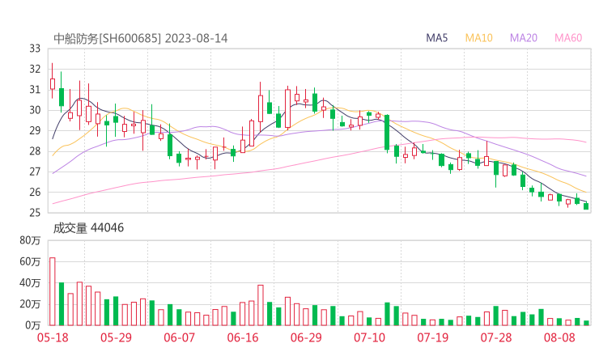The image size is (599, 356).
Task: Click the MA5 legend label
Action: pyautogui.click(x=436, y=38)
